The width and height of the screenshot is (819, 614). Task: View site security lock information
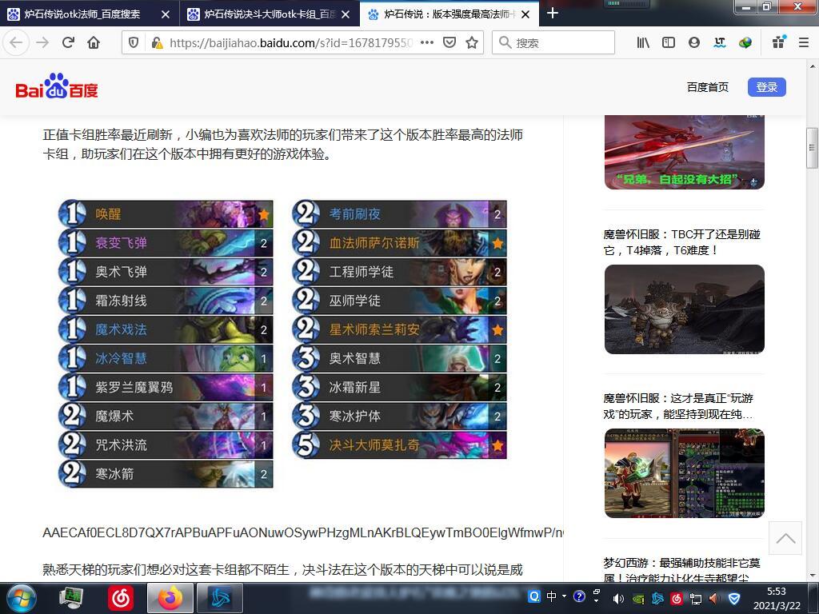pos(156,42)
